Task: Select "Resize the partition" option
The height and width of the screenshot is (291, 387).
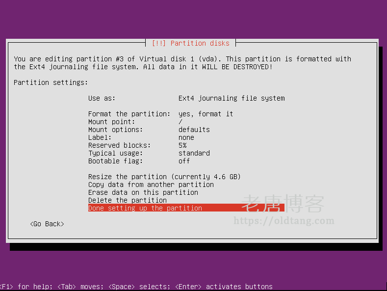Action: 164,177
